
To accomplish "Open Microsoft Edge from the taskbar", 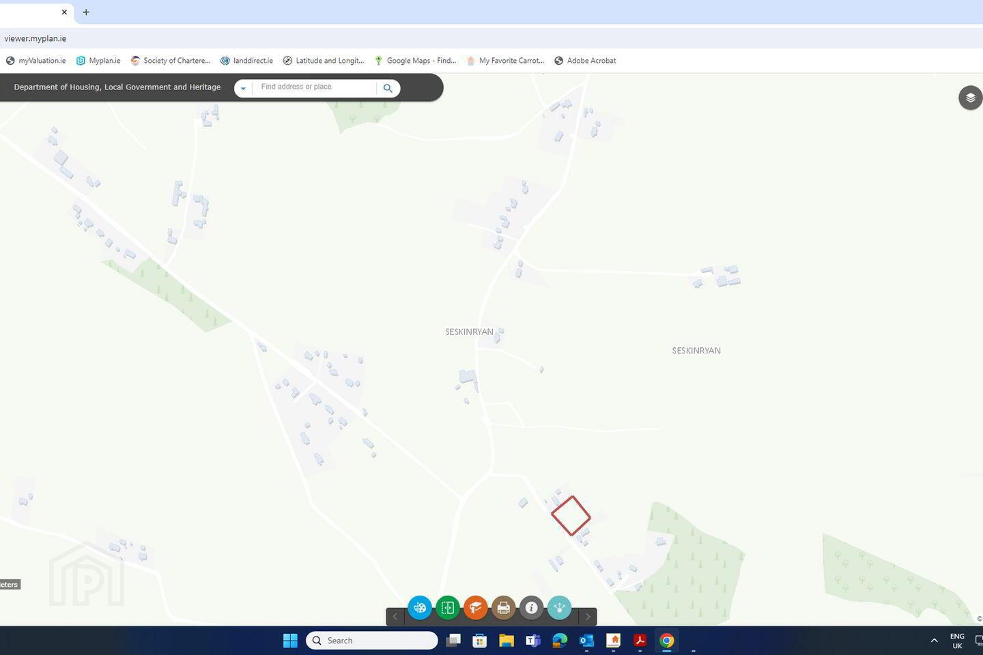I will pos(560,640).
